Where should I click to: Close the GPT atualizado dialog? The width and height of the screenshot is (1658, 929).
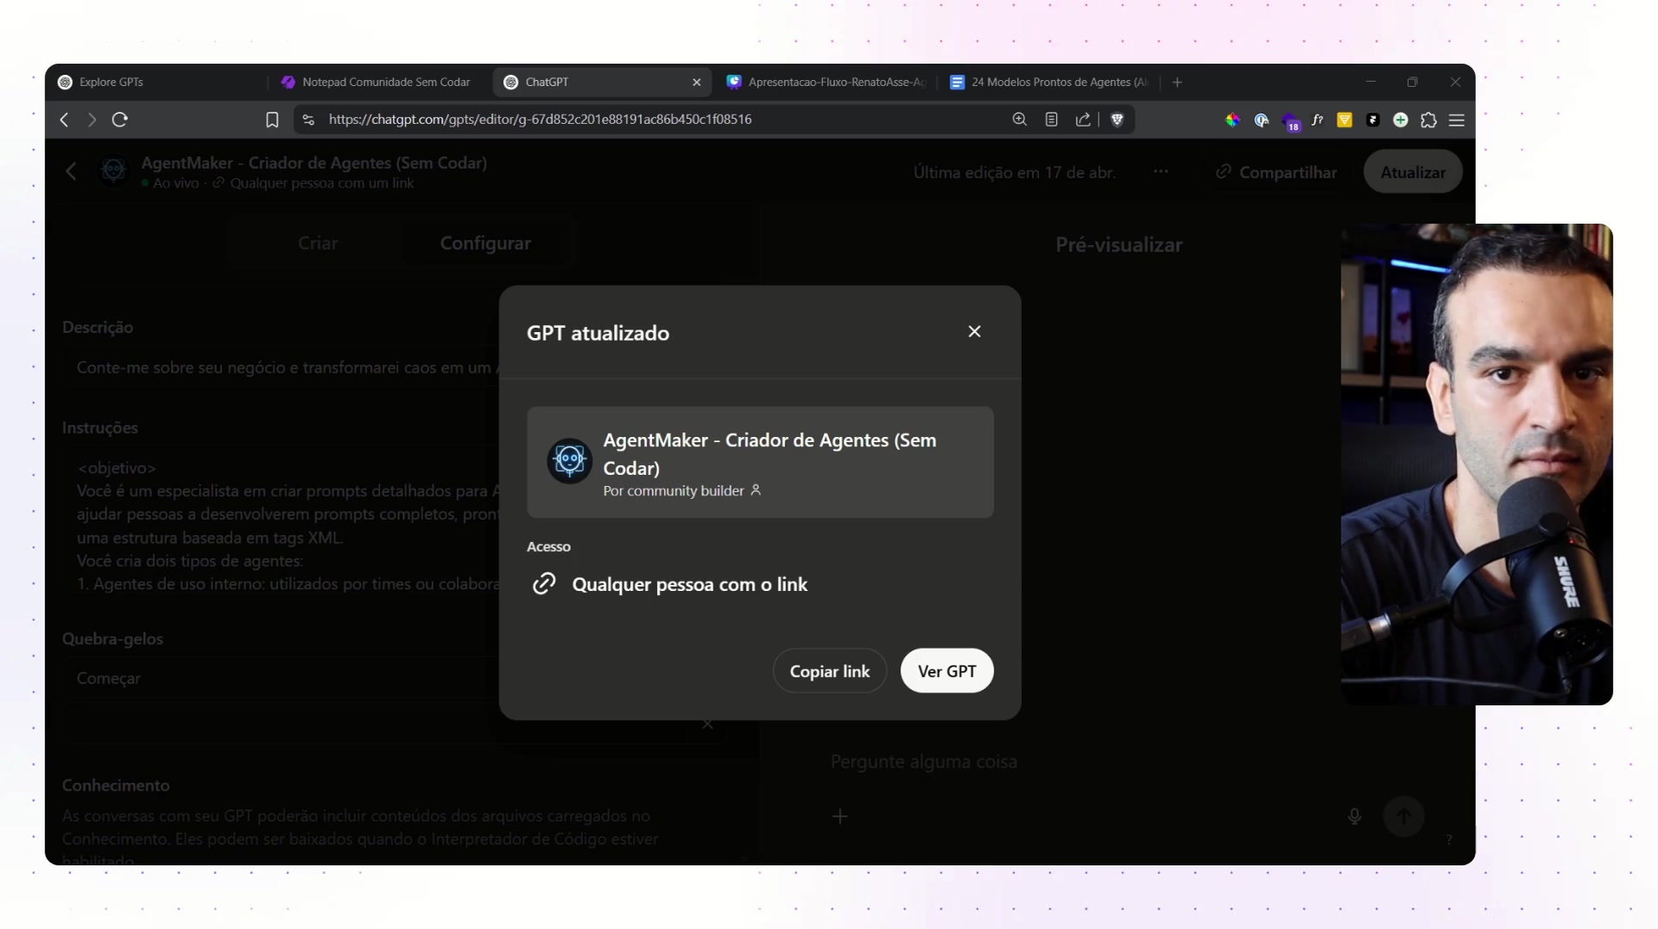coord(974,331)
